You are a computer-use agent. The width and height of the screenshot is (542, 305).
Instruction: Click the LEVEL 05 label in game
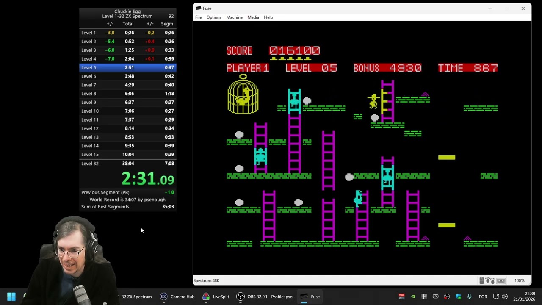tap(311, 68)
